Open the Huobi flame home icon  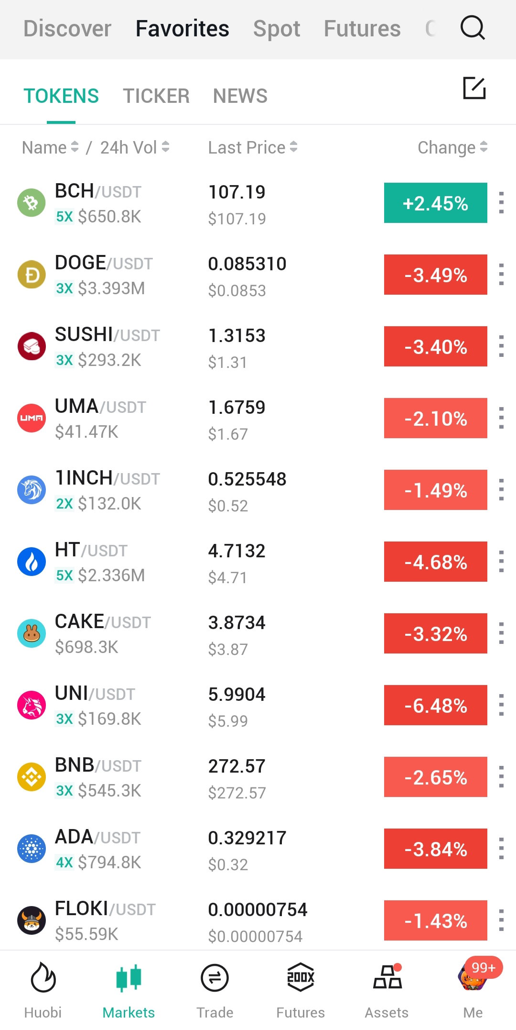coord(43,977)
